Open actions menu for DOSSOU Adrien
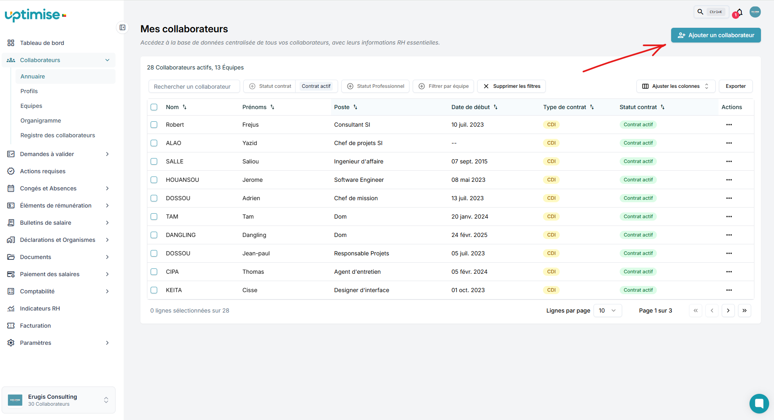The width and height of the screenshot is (774, 420). point(729,198)
